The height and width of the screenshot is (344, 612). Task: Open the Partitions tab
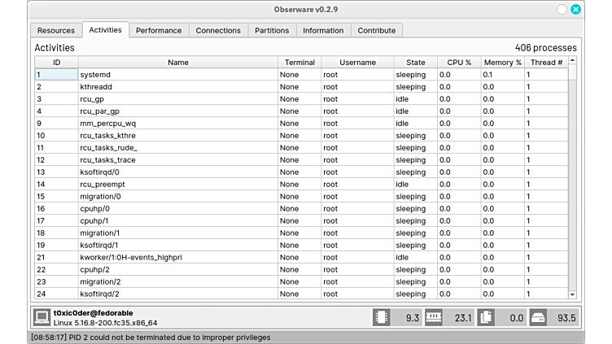[272, 30]
